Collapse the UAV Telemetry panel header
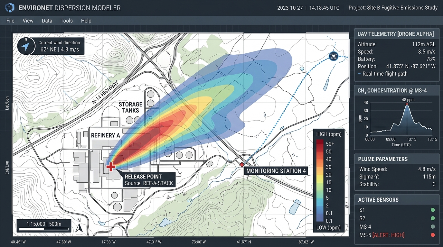 [x=397, y=34]
